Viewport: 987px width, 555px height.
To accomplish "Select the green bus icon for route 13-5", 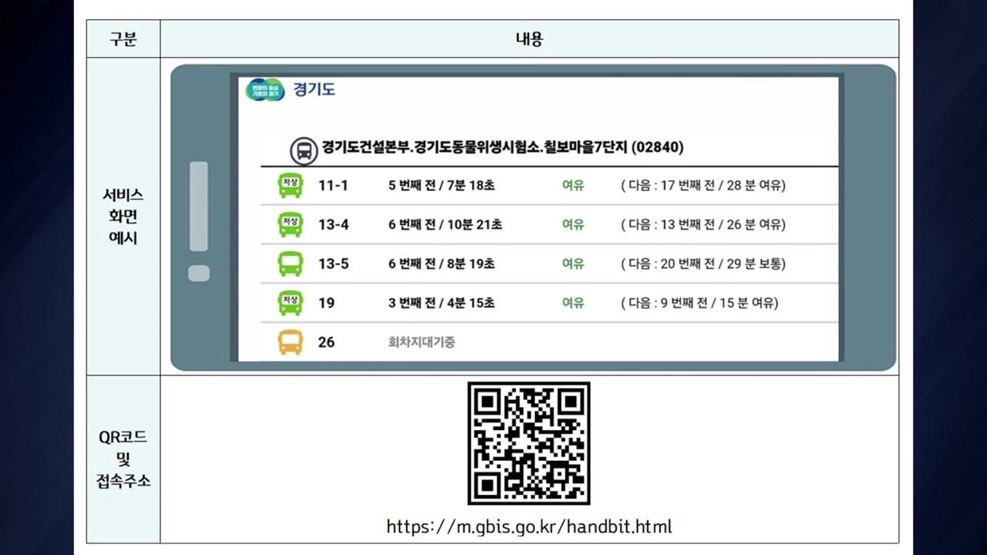I will [291, 264].
